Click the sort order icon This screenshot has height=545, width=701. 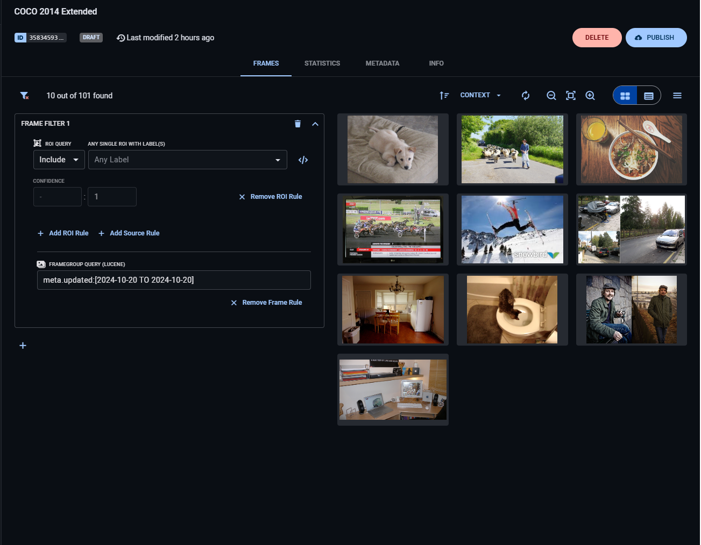[444, 96]
